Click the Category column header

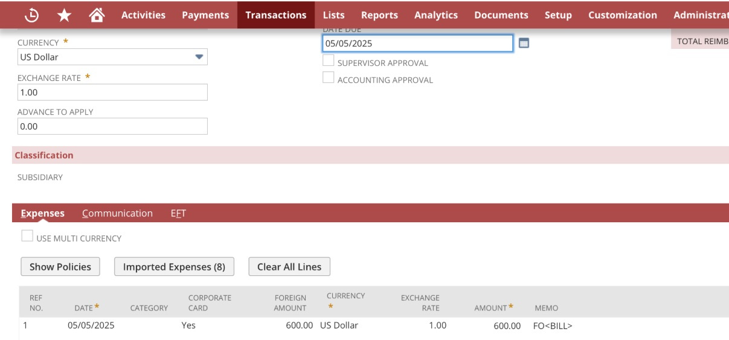coord(149,308)
